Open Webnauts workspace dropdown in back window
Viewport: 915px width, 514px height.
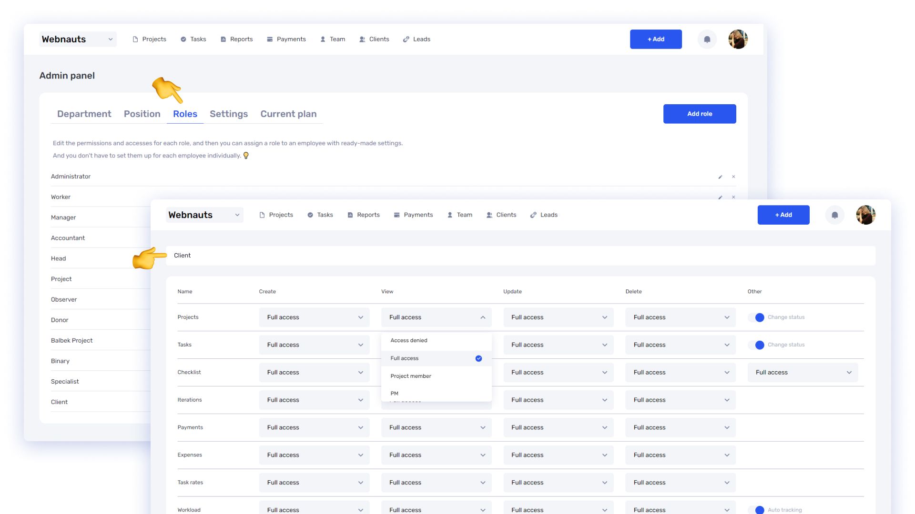(x=78, y=39)
